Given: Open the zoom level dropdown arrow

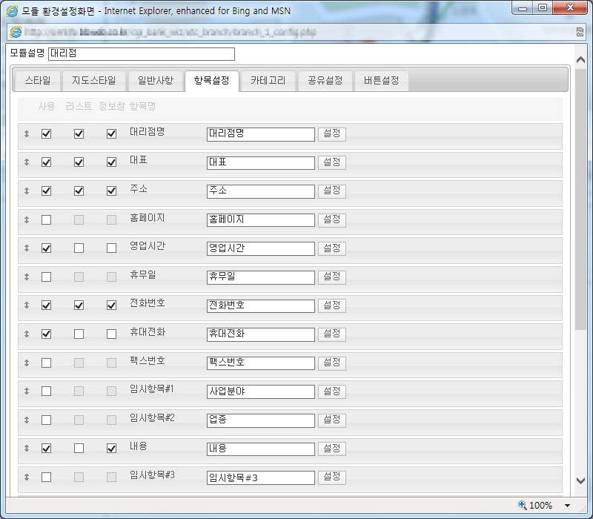Looking at the screenshot, I should click(x=567, y=506).
